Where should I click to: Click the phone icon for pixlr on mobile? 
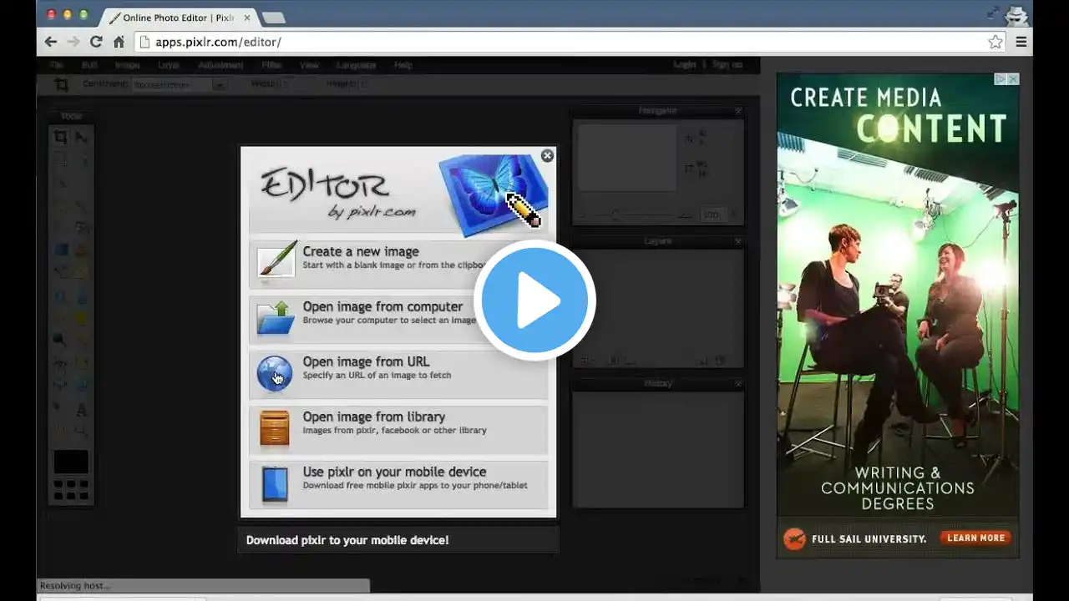(x=275, y=484)
